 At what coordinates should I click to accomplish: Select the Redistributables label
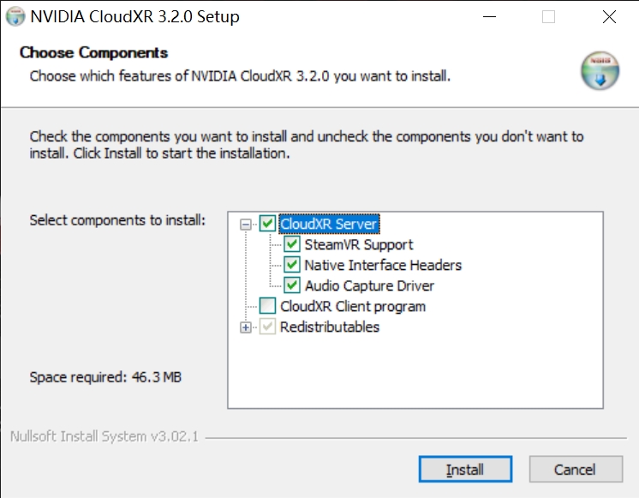pyautogui.click(x=330, y=327)
